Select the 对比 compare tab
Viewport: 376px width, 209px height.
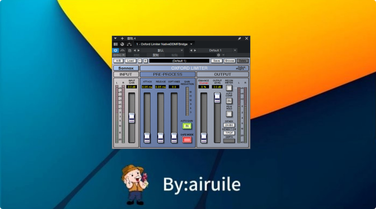[x=137, y=55]
